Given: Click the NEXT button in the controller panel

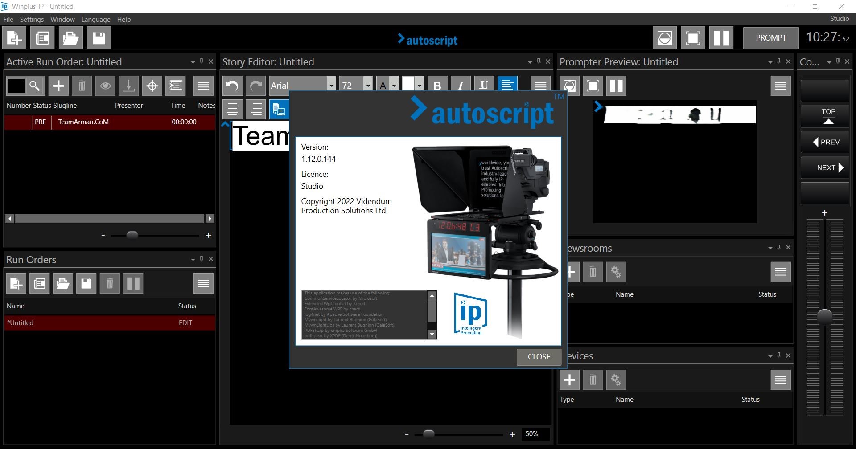Looking at the screenshot, I should tap(825, 168).
